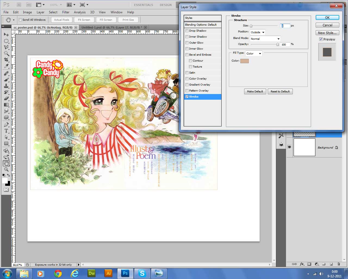Viewport: 348px width, 279px height.
Task: Uncheck the Preview checkbox
Action: (321, 39)
